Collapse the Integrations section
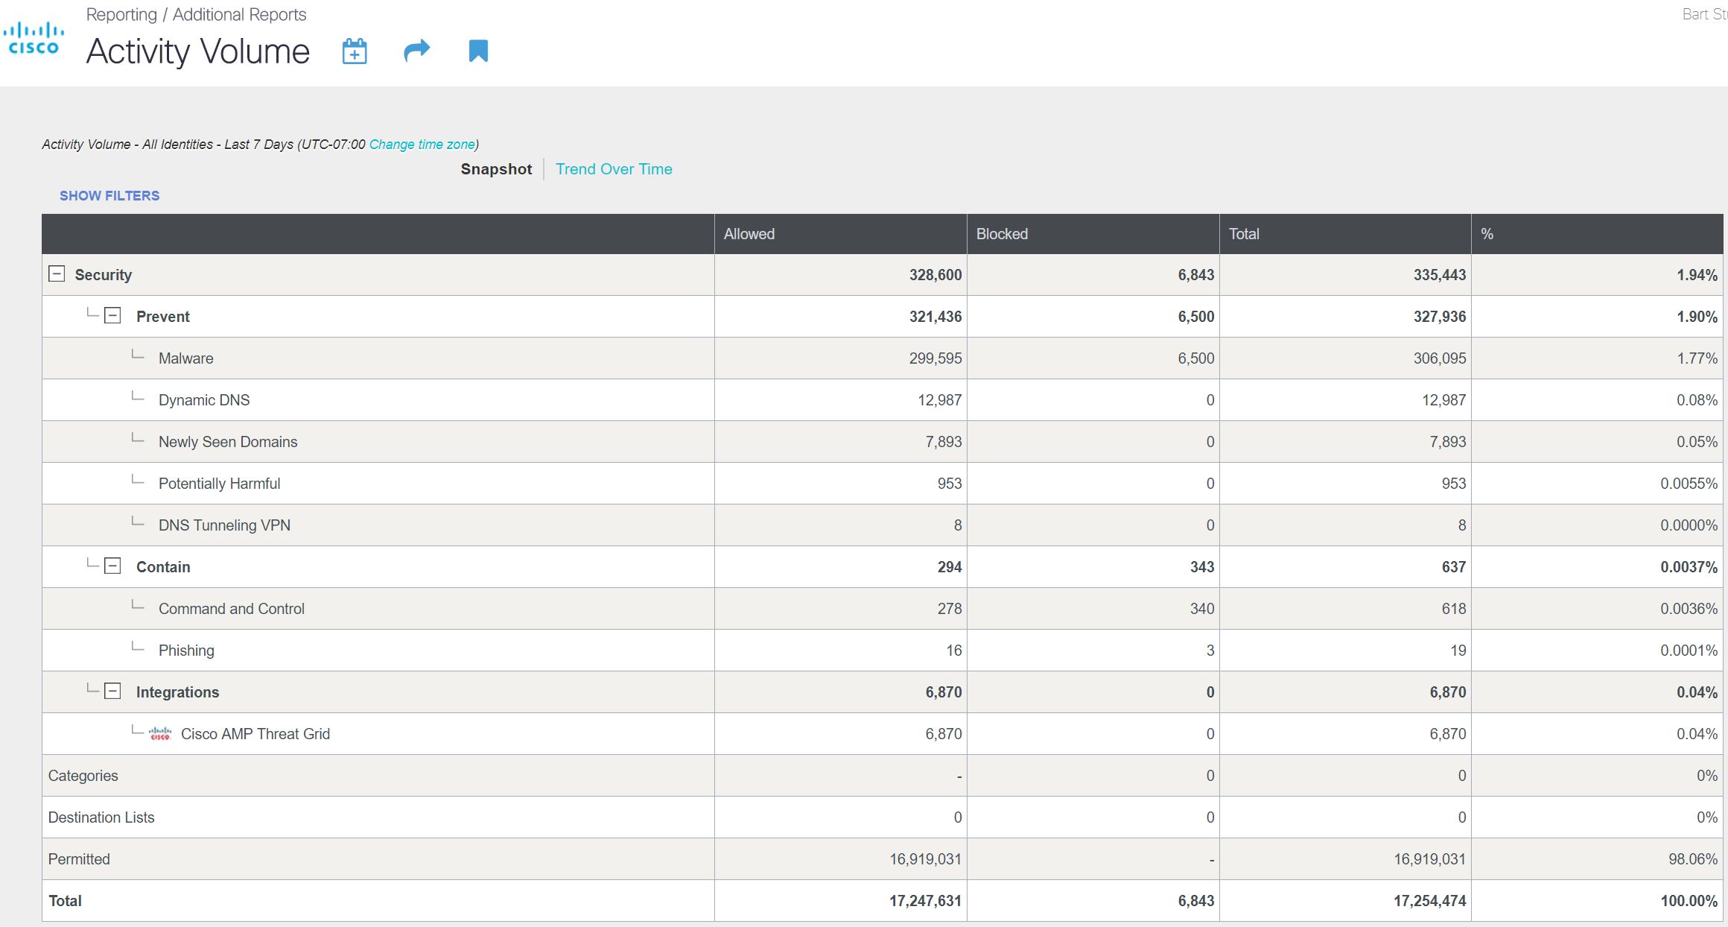The image size is (1728, 927). pyautogui.click(x=112, y=692)
